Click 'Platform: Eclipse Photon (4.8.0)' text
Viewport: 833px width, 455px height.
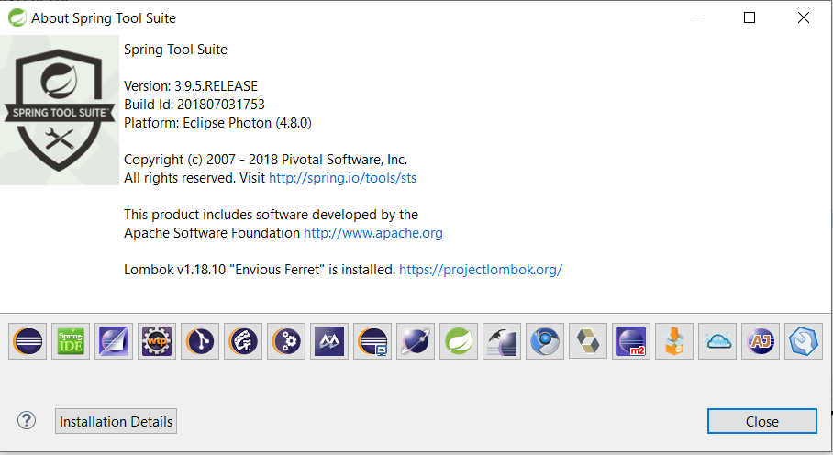tap(217, 123)
